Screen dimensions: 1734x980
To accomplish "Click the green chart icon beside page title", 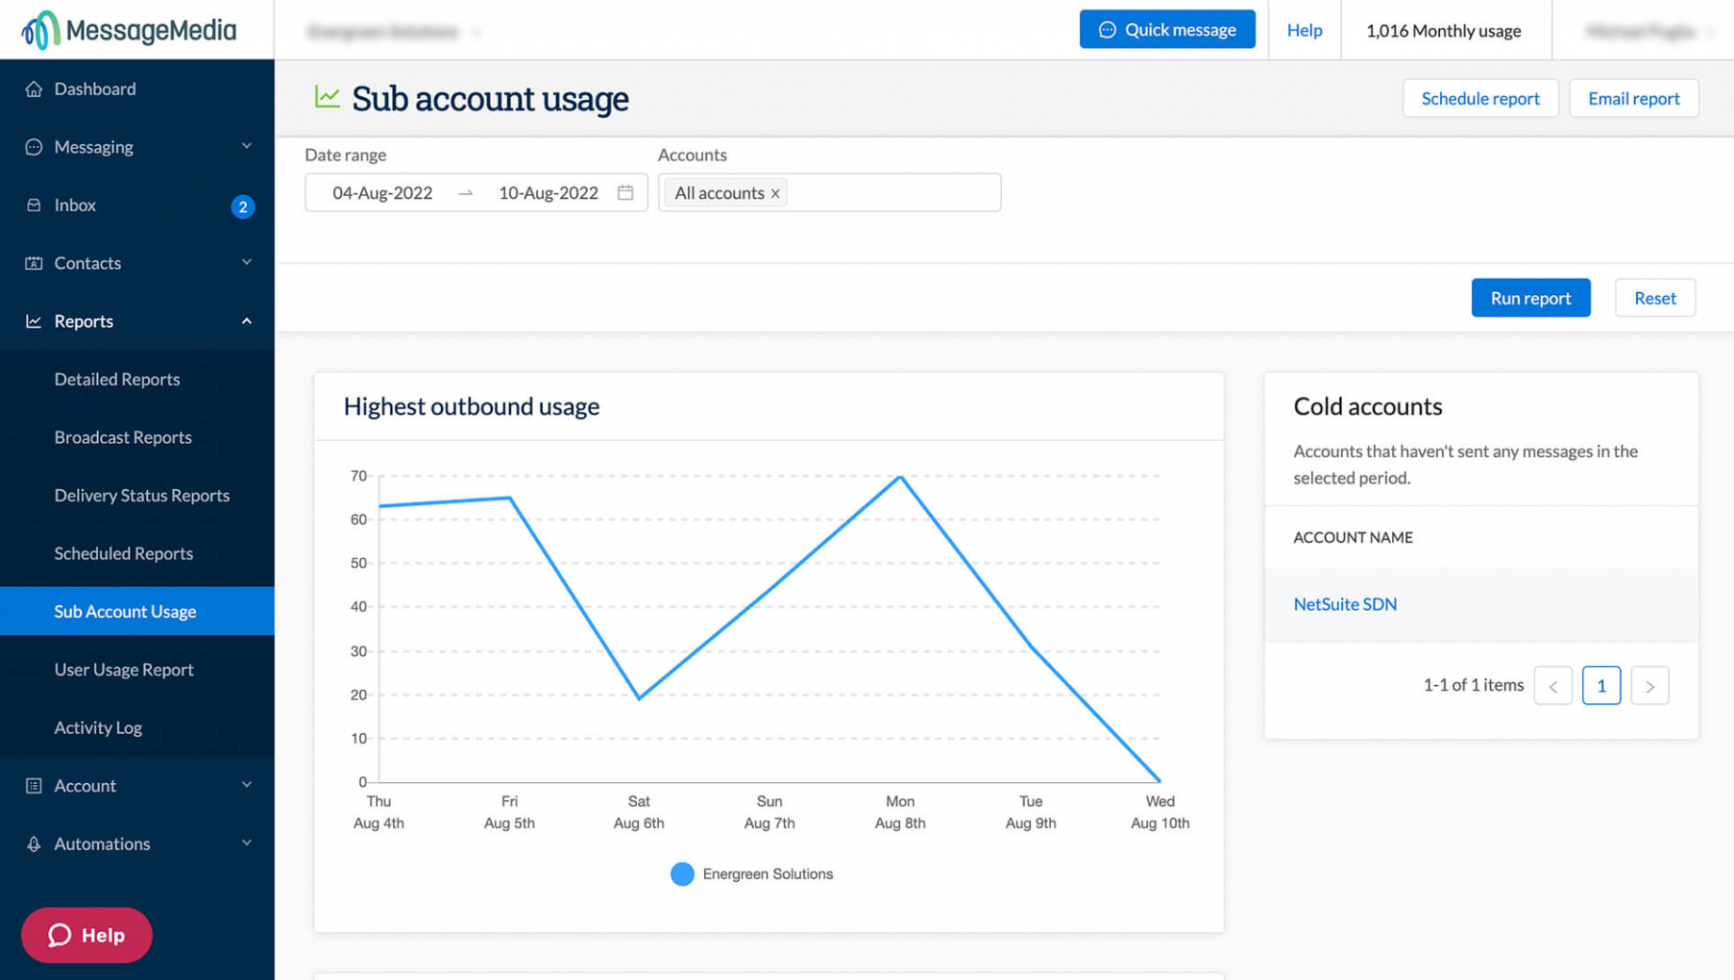I will [327, 97].
